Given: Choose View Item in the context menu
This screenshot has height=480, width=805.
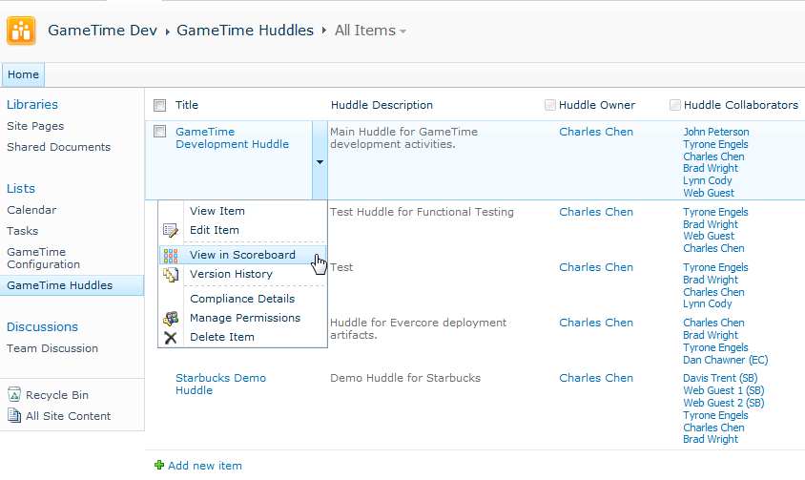Looking at the screenshot, I should coord(217,211).
